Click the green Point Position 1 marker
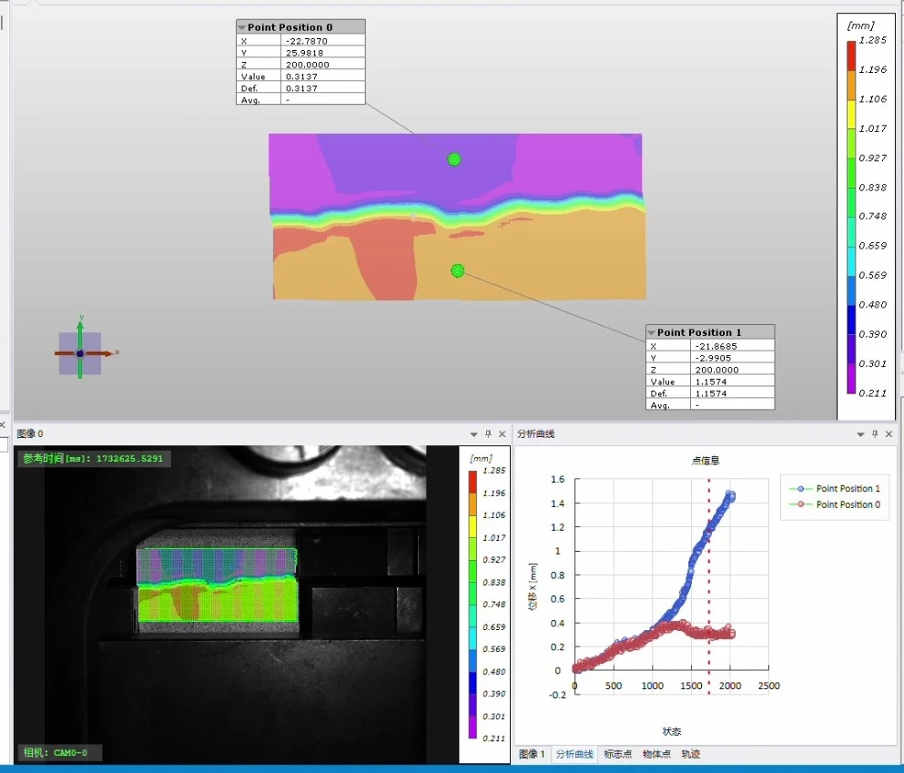Screen dimensions: 904x773 click(458, 270)
